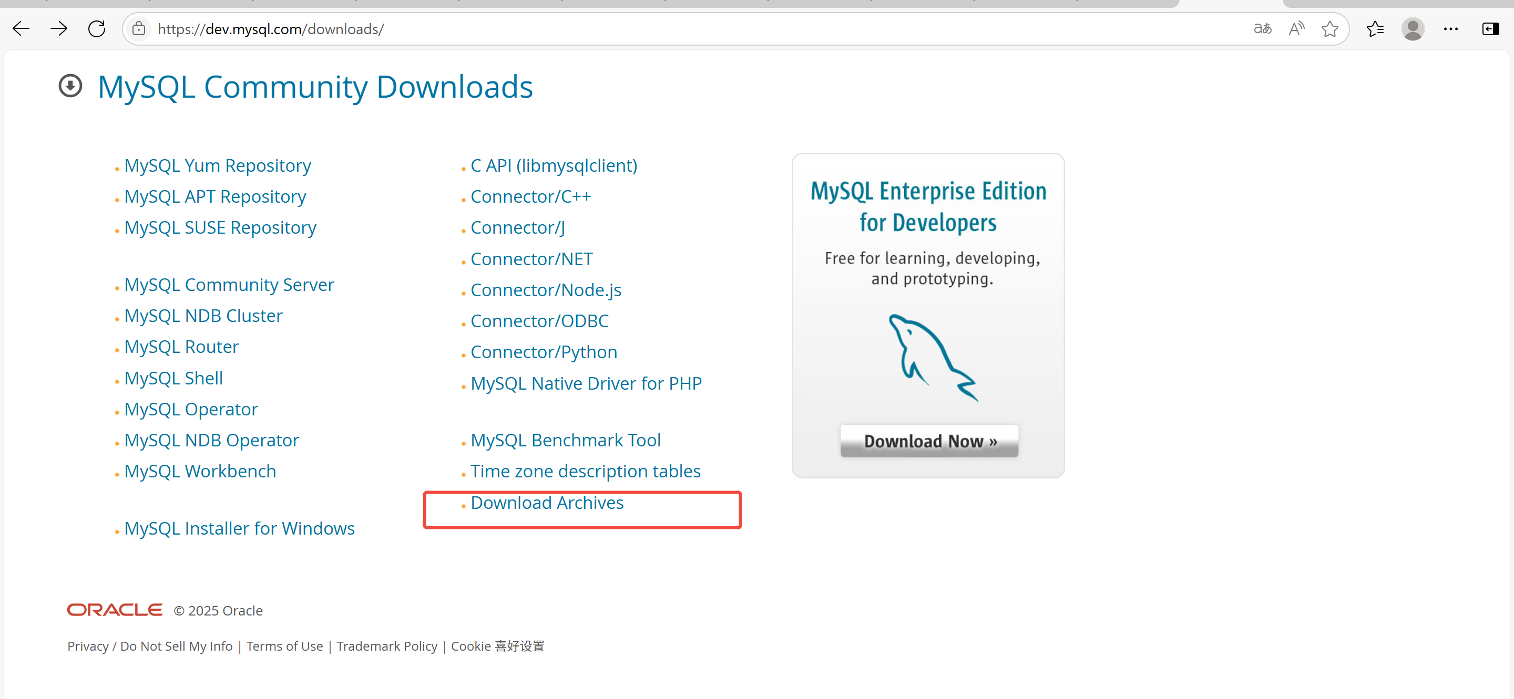This screenshot has height=699, width=1514.
Task: Open MySQL Benchmark Tool link
Action: click(566, 440)
